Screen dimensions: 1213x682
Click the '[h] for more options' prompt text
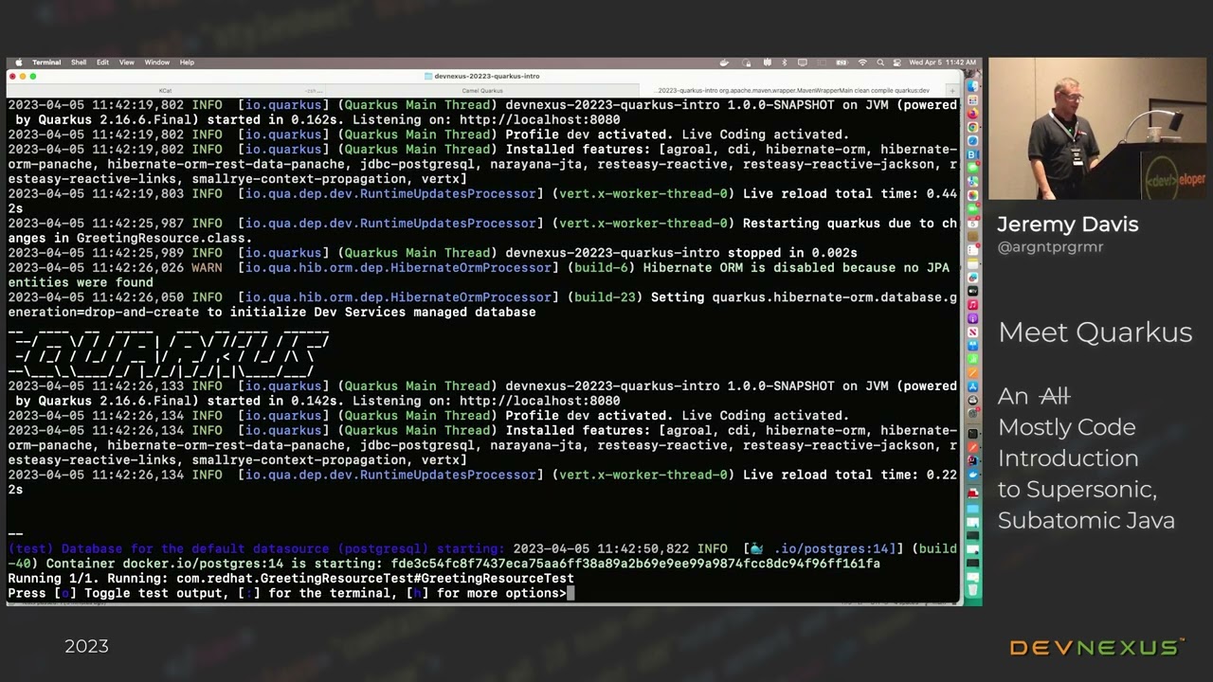pyautogui.click(x=486, y=594)
